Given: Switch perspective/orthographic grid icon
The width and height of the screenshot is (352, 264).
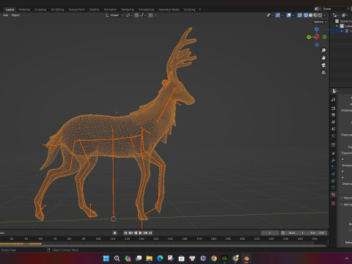Looking at the screenshot, I should click(323, 73).
